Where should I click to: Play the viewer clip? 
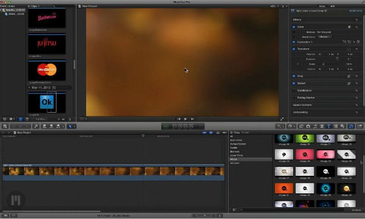[x=185, y=119]
